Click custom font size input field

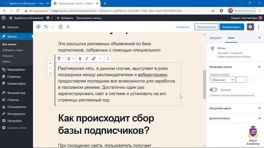point(241,80)
